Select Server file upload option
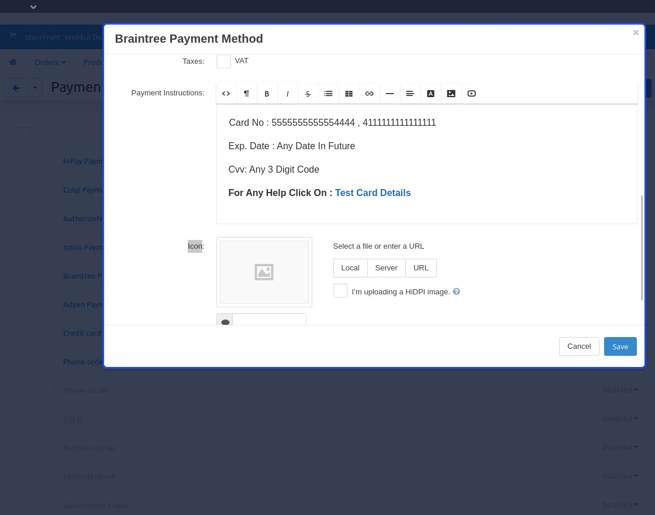Viewport: 655px width, 515px height. click(387, 268)
